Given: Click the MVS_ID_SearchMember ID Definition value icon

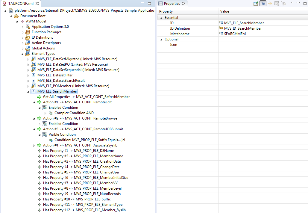Looking at the screenshot, I should click(221, 28).
